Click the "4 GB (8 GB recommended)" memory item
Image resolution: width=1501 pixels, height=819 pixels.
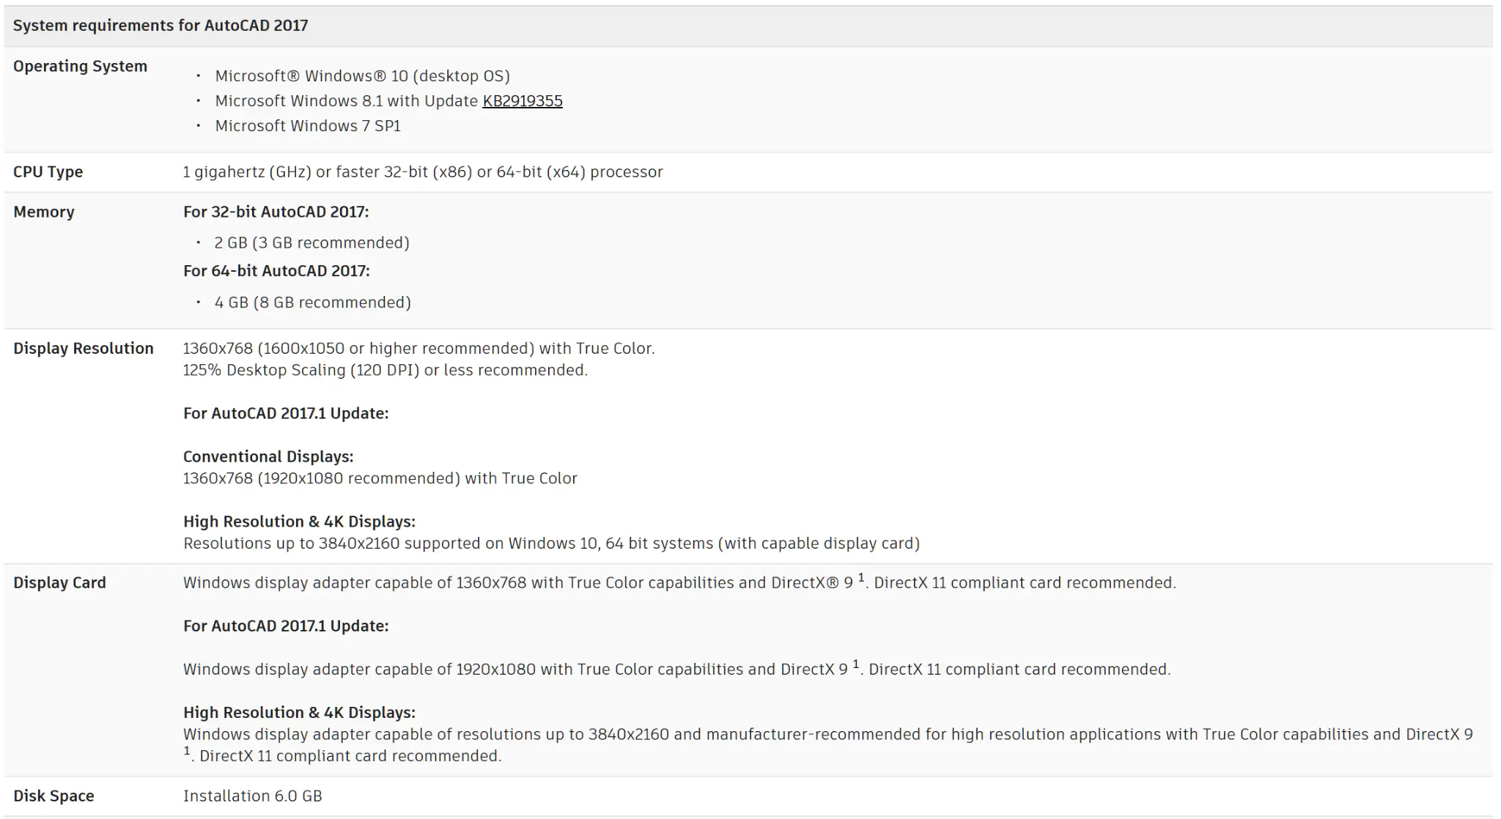click(312, 303)
